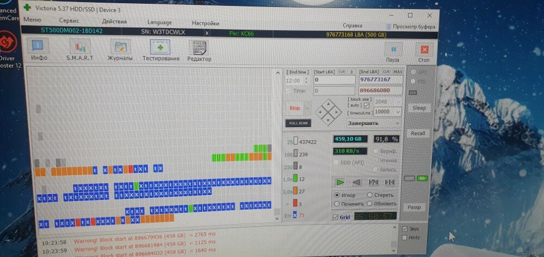Click the butterfly random-seek scan button
Viewport: 544px width, 257px height.
coord(373,182)
